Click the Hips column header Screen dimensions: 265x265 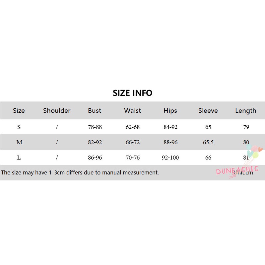coord(170,110)
